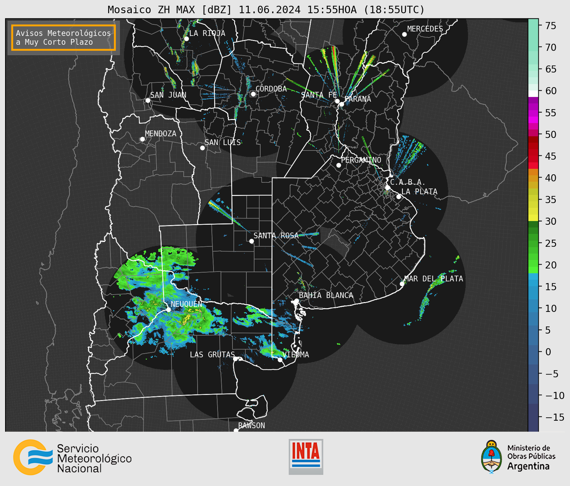Click the PERGAMINO map label
The image size is (570, 486).
point(361,160)
